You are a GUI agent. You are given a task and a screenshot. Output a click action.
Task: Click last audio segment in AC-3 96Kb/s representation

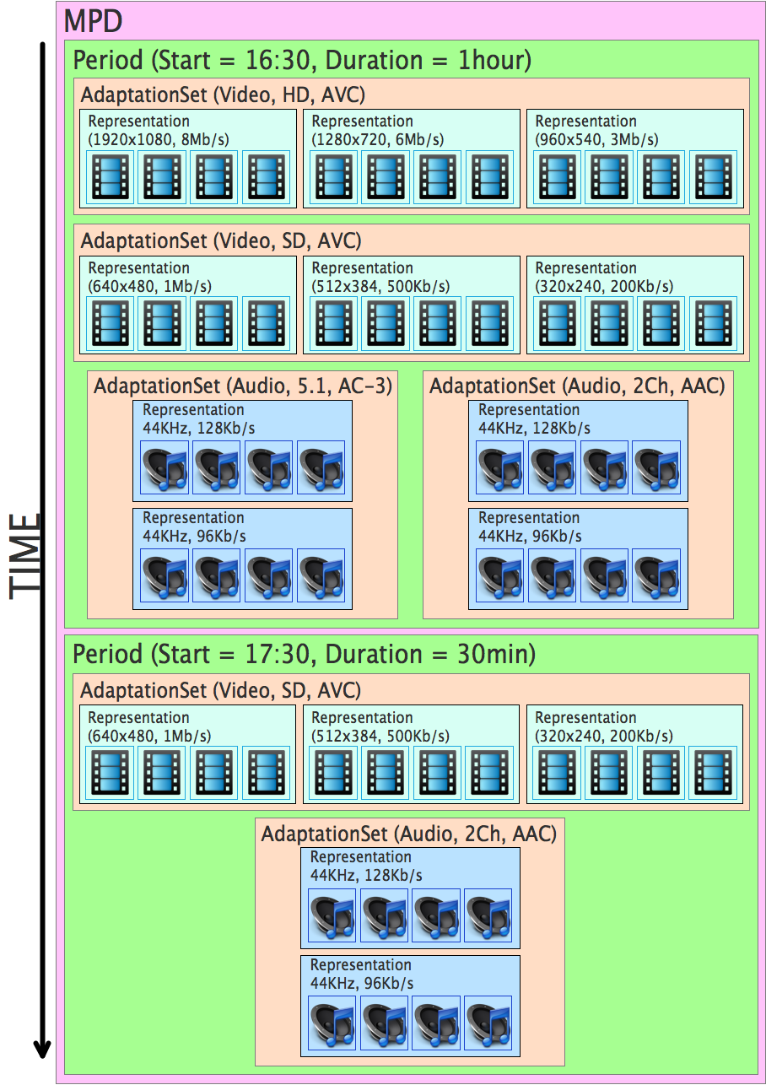pos(321,575)
